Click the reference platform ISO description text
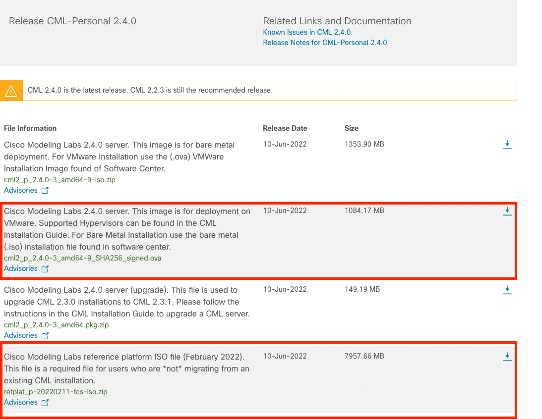542x419 pixels. click(126, 368)
